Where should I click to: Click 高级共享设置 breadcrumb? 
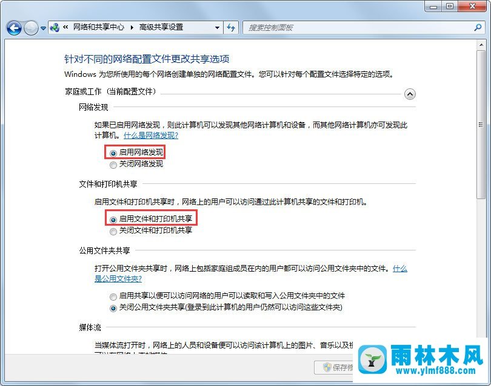coord(161,27)
